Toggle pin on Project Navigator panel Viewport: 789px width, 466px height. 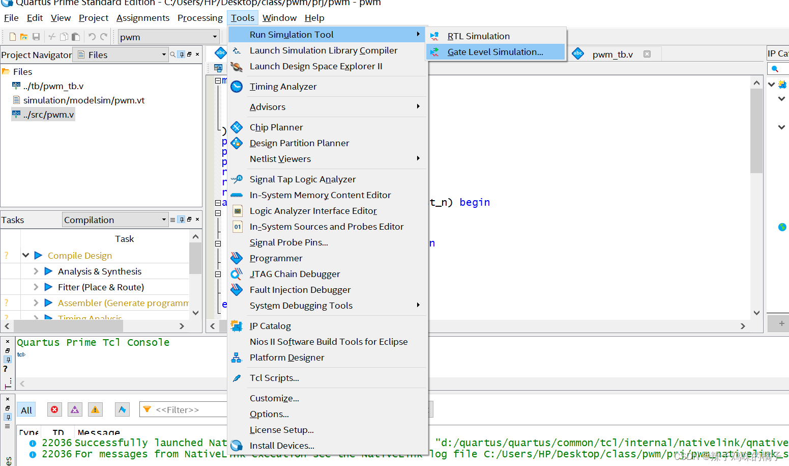(182, 54)
